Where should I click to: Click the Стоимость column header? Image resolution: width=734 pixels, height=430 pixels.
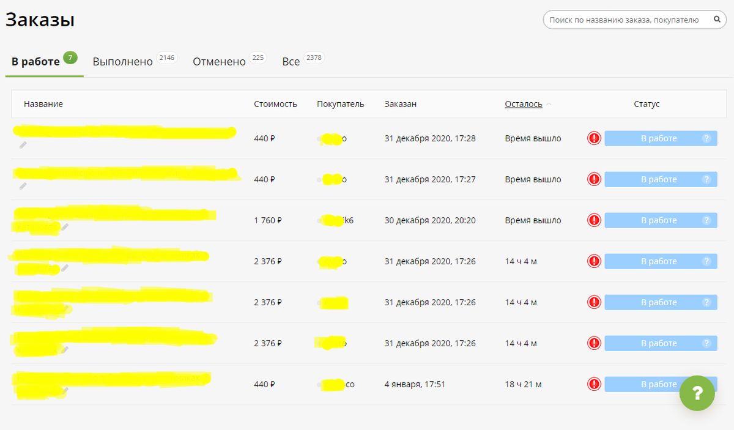pyautogui.click(x=275, y=104)
